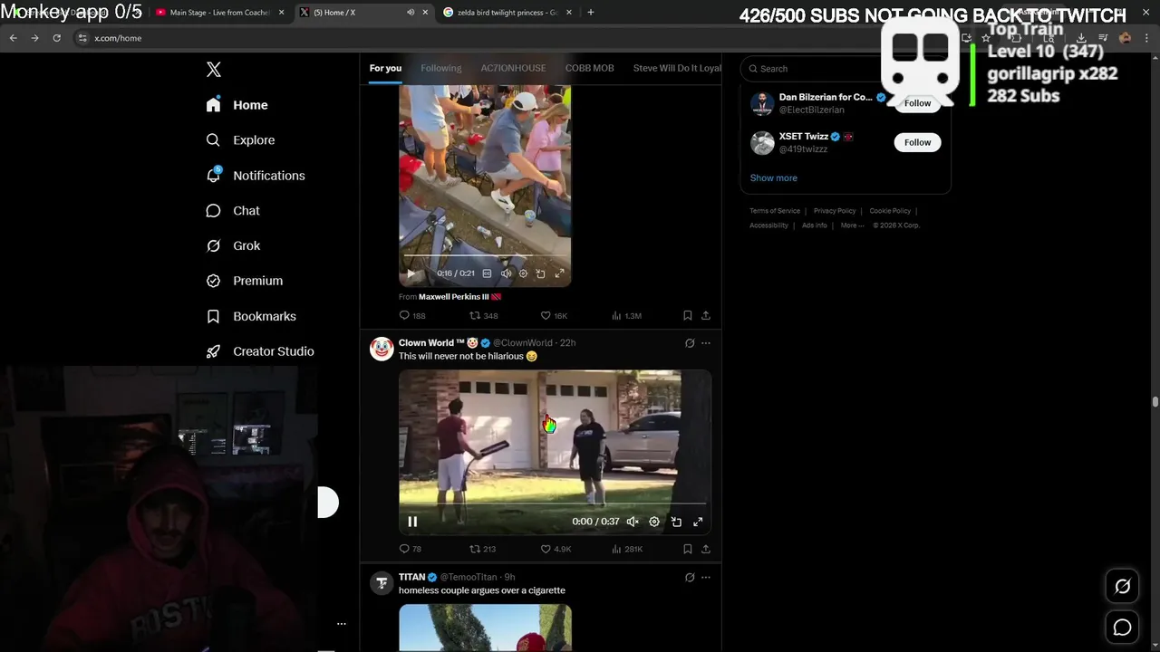Like the post with 16K likes
The width and height of the screenshot is (1160, 652).
(x=554, y=315)
